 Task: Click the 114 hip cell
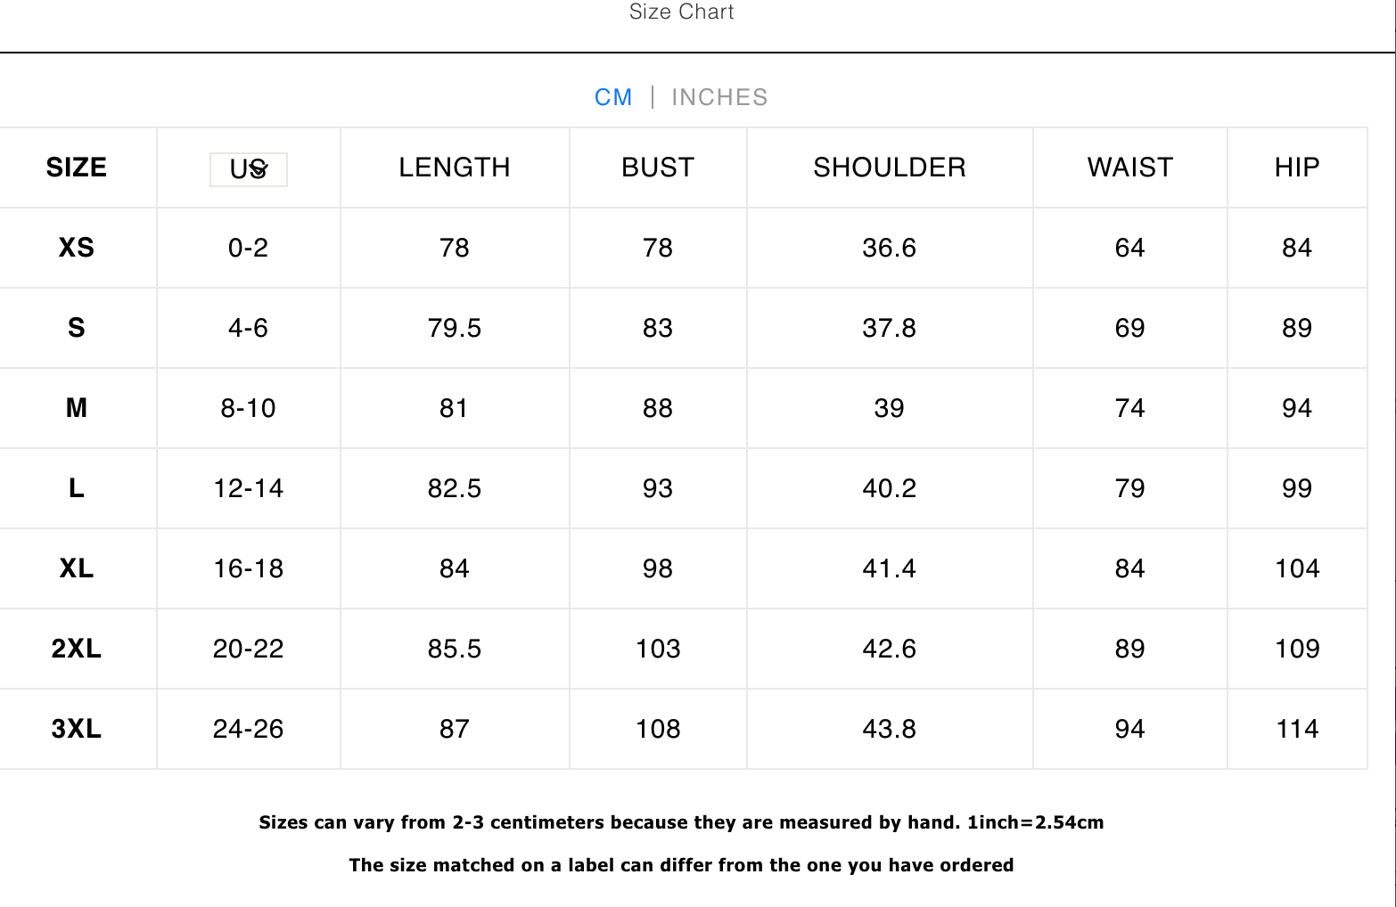(x=1296, y=729)
